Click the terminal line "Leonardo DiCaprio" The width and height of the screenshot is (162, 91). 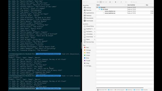pos(29,50)
